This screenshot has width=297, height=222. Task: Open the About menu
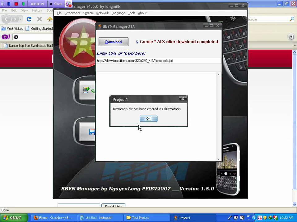click(142, 13)
